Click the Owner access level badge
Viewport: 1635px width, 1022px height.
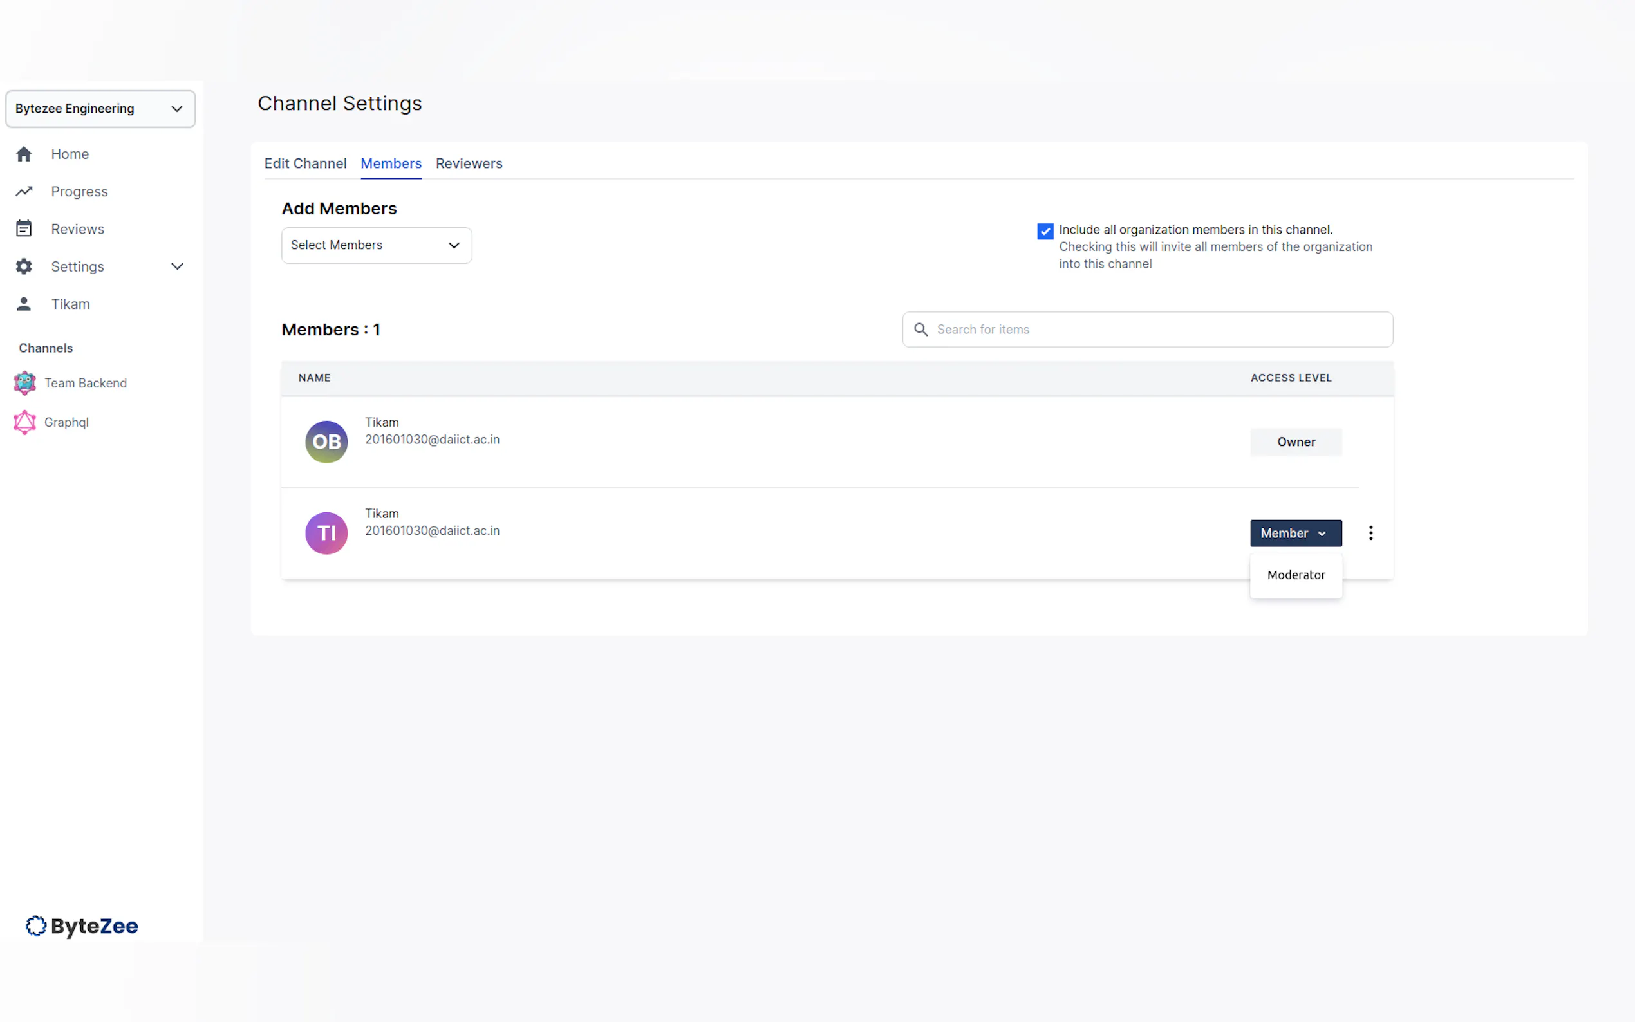coord(1295,442)
